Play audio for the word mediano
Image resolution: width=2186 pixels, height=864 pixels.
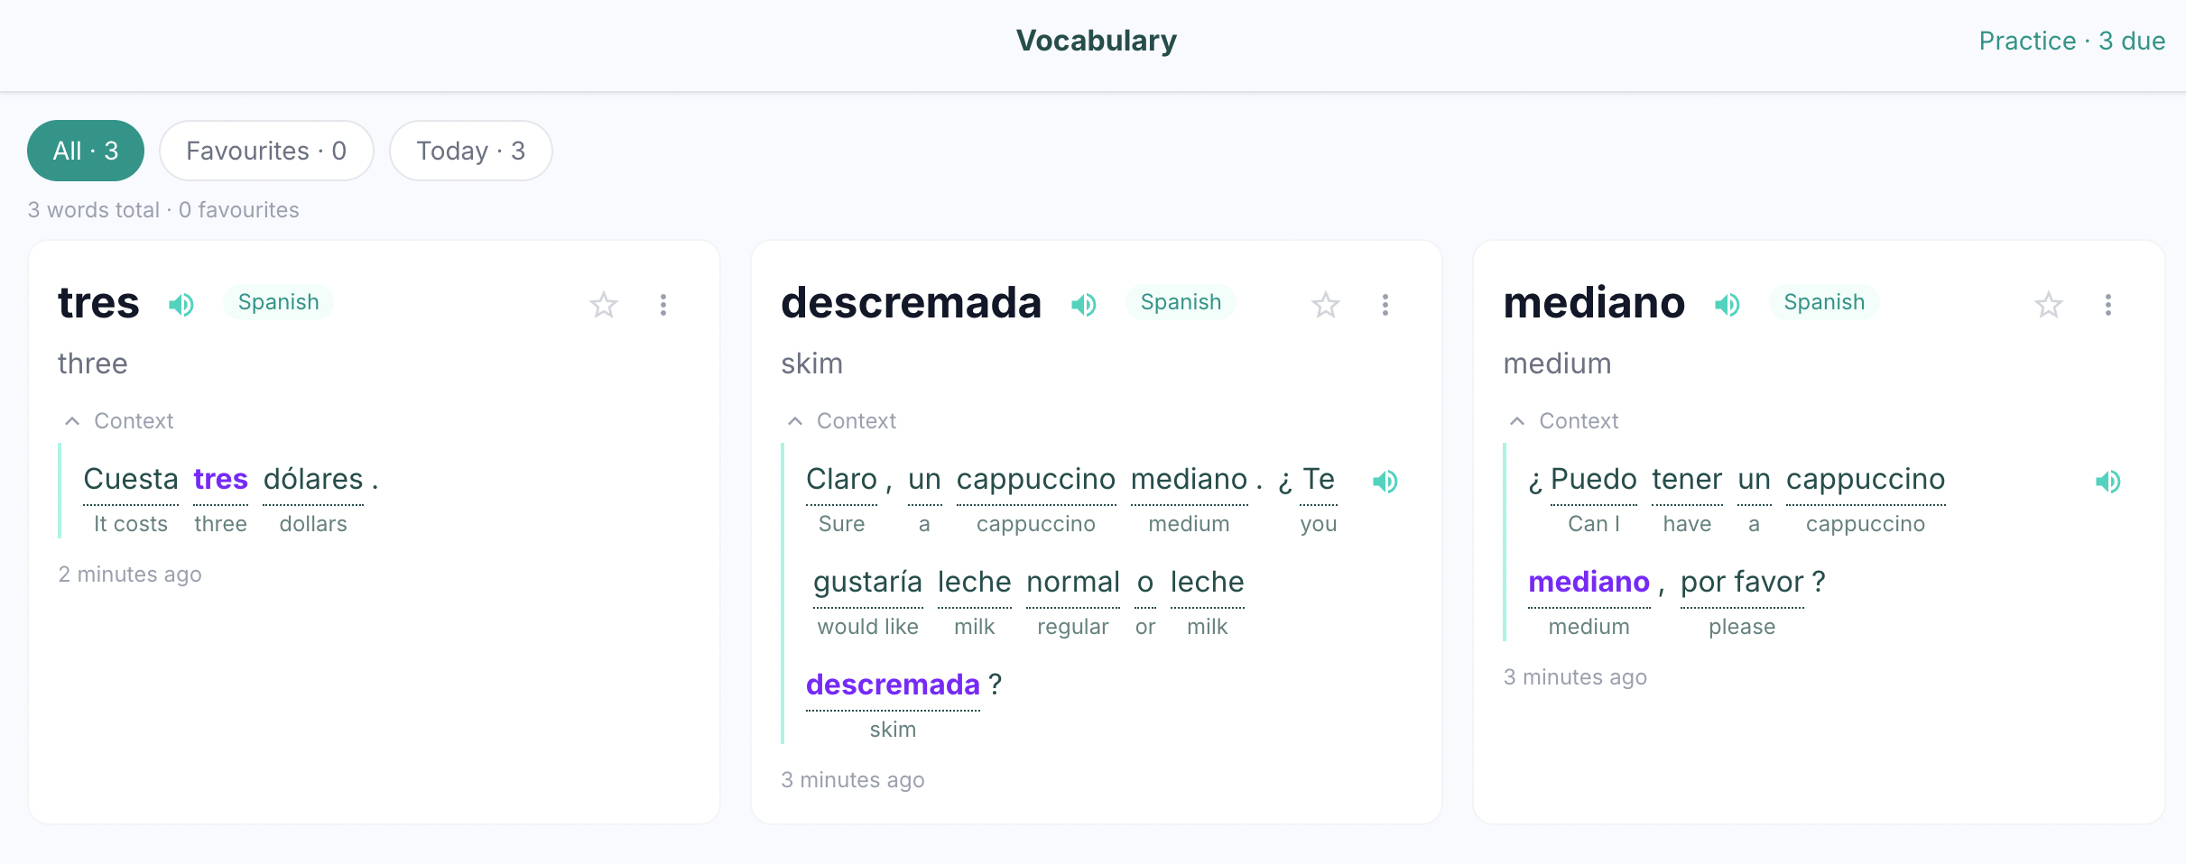click(1727, 305)
